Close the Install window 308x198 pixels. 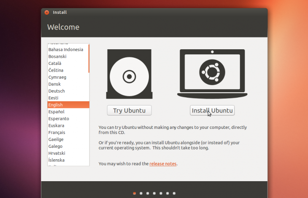point(47,12)
